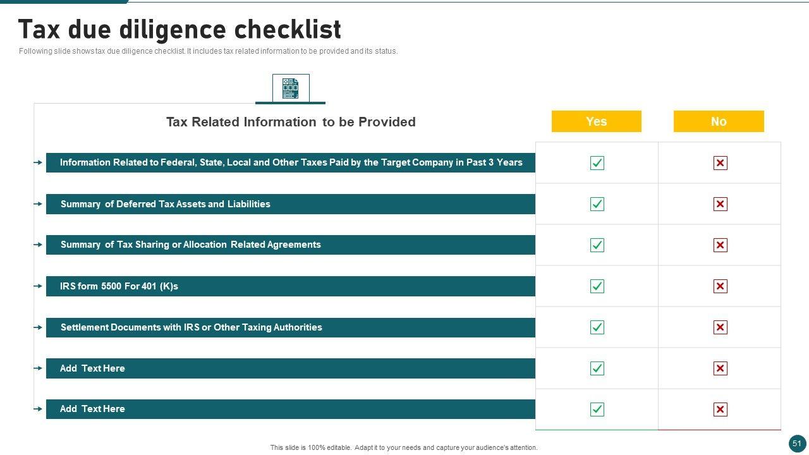
Task: Click arrow bullet beside Settlement Documents row
Action: coord(39,327)
